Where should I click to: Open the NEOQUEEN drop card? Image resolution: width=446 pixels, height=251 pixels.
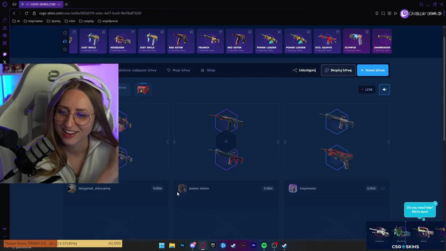[122, 41]
